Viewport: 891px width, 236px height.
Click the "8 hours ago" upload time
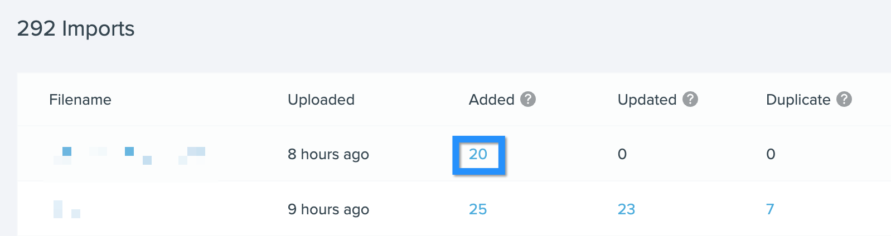[328, 154]
